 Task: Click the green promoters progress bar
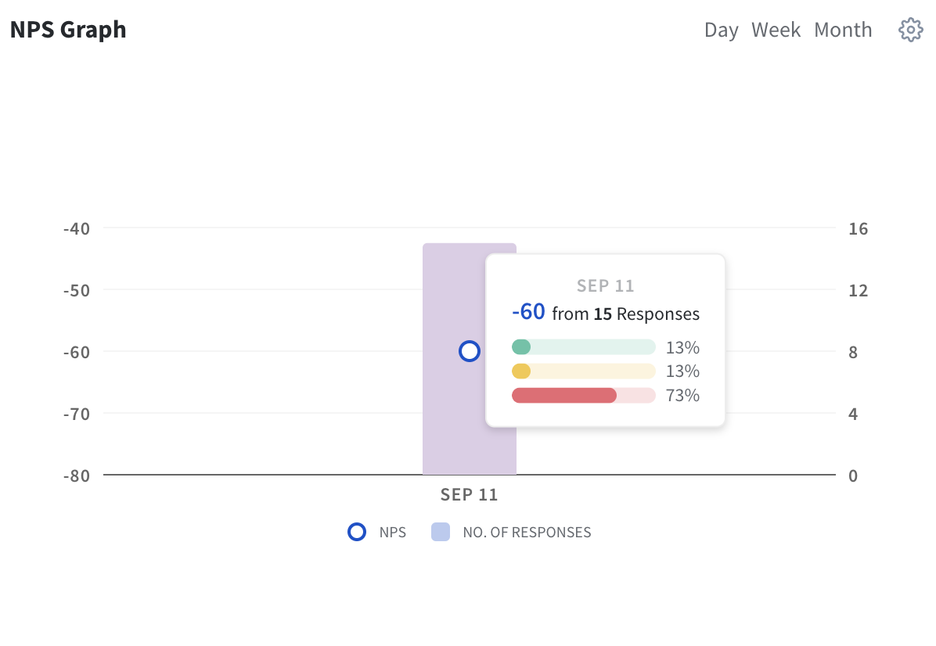tap(583, 347)
